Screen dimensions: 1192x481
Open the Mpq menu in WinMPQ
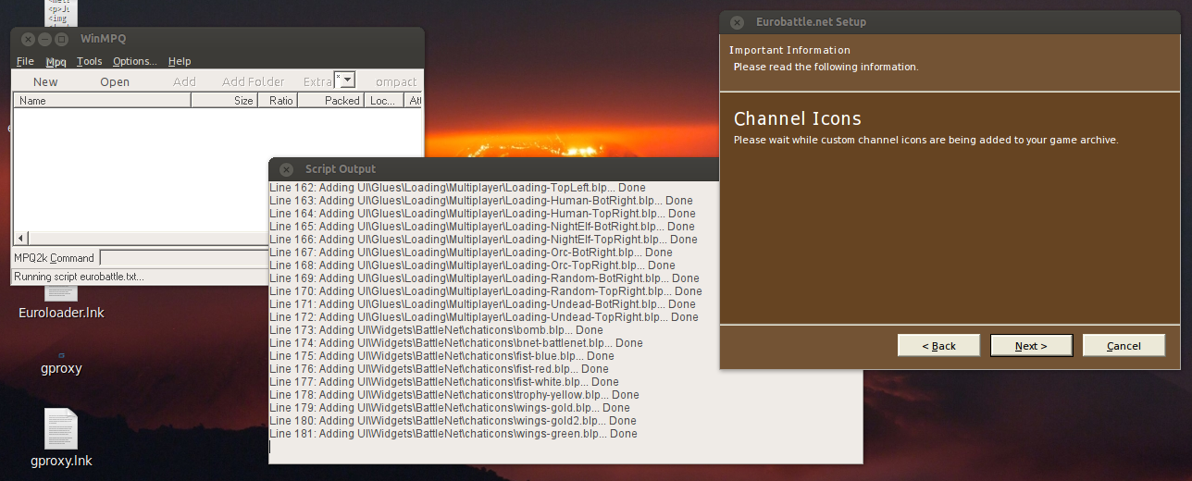pyautogui.click(x=56, y=61)
